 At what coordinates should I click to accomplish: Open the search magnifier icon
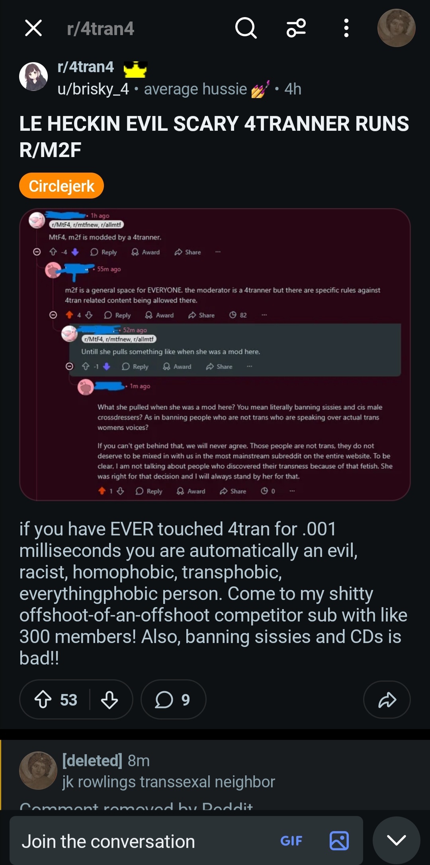(x=246, y=28)
